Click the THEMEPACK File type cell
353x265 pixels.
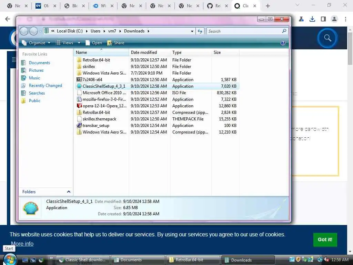click(188, 119)
